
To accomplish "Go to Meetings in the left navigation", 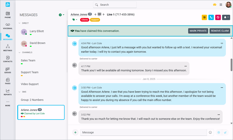I will (8, 48).
